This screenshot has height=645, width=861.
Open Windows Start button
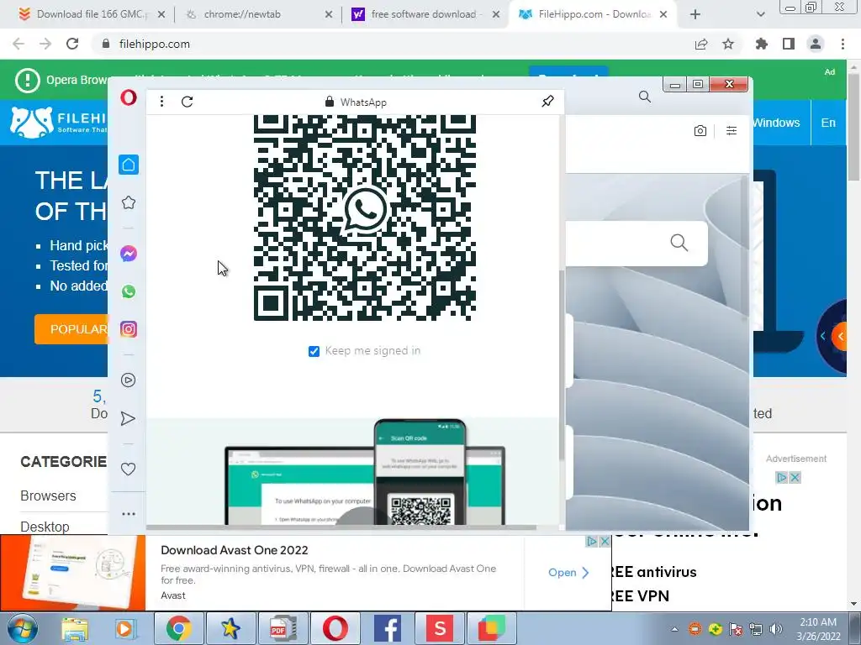[23, 628]
